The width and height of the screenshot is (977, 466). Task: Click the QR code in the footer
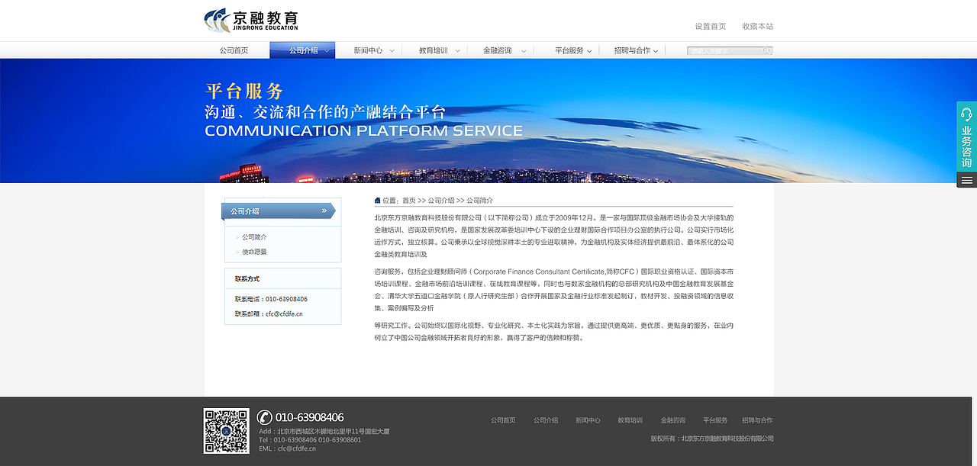[226, 431]
